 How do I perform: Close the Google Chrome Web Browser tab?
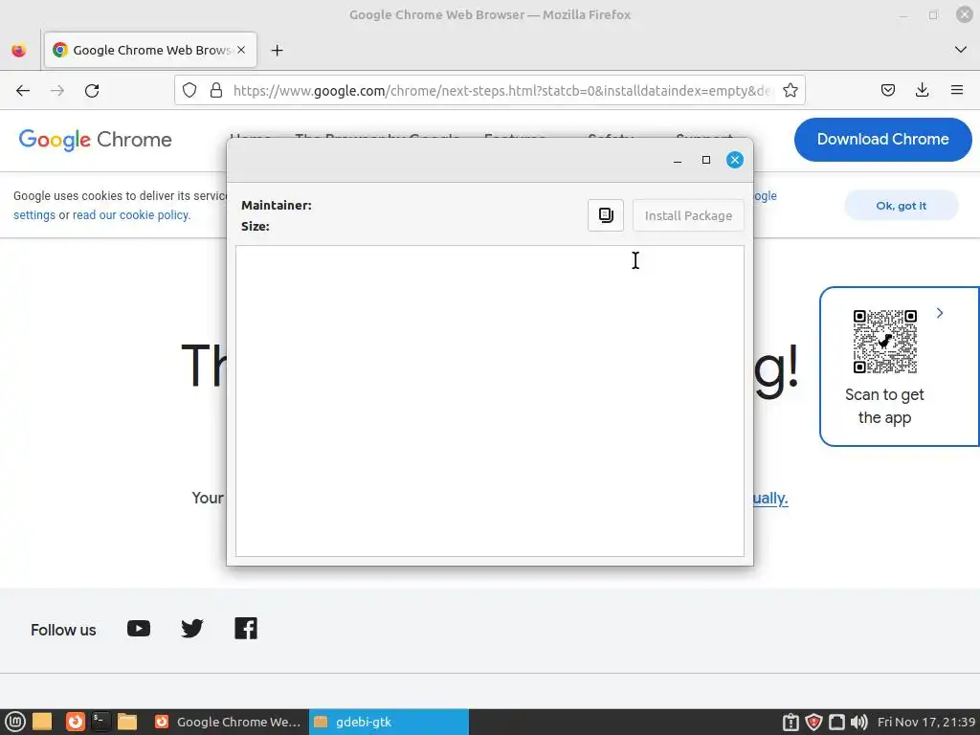241,50
